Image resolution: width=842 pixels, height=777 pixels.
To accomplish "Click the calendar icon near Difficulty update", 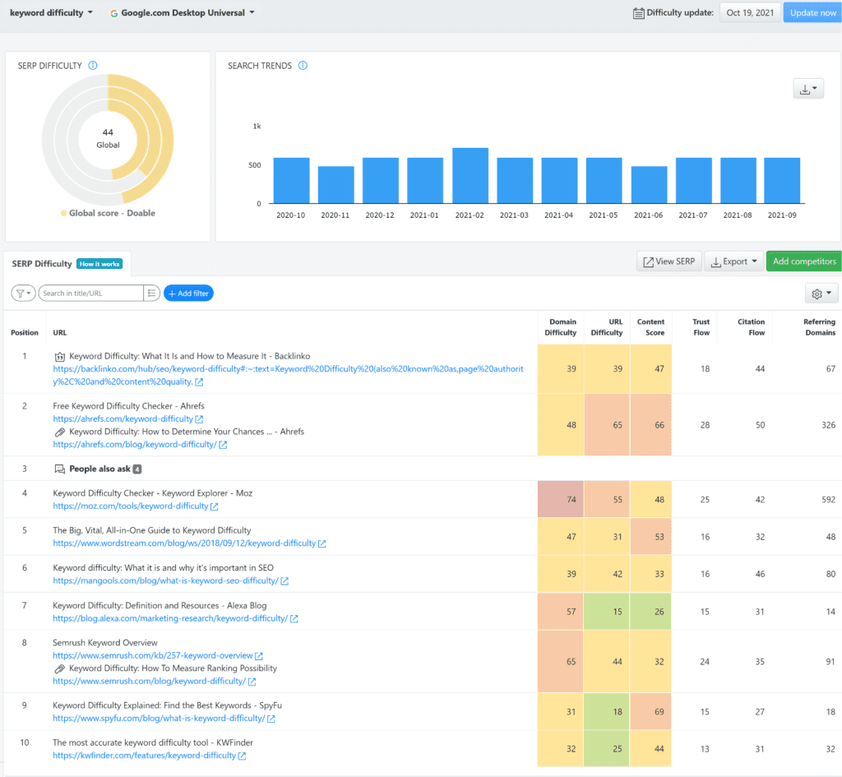I will (x=638, y=13).
